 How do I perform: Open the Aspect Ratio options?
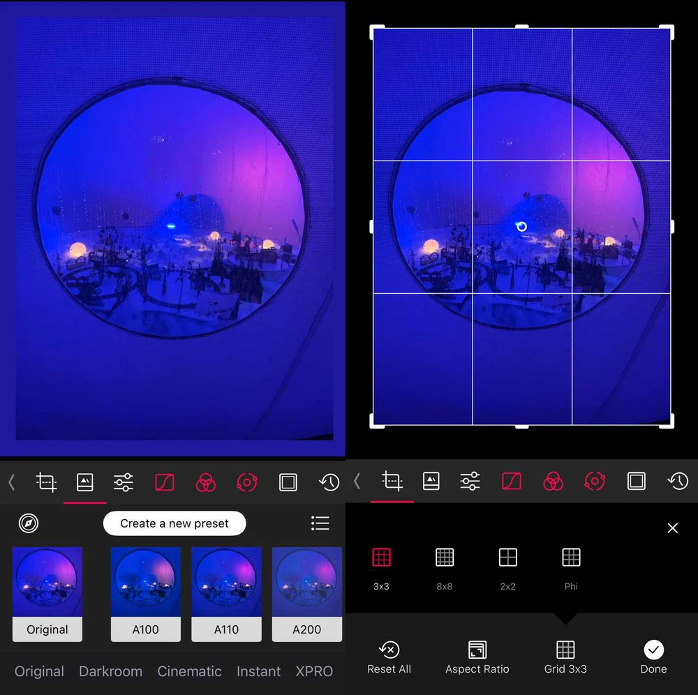pyautogui.click(x=477, y=656)
